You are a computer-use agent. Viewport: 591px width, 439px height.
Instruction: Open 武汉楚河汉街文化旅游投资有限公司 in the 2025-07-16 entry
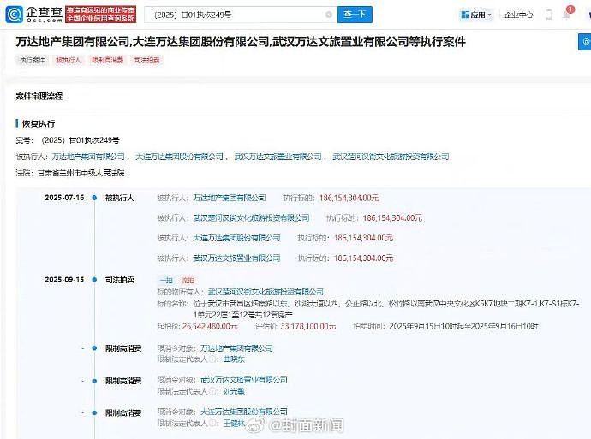pos(251,217)
